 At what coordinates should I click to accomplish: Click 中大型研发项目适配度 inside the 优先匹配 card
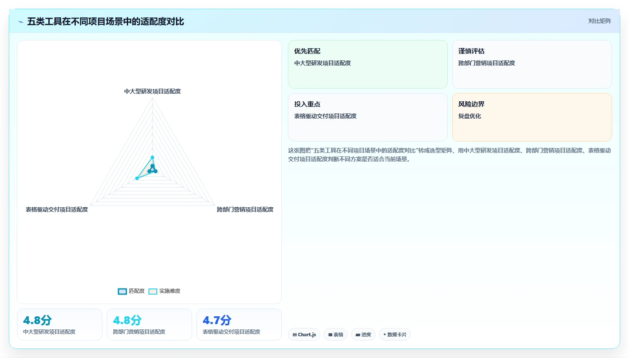tap(322, 63)
